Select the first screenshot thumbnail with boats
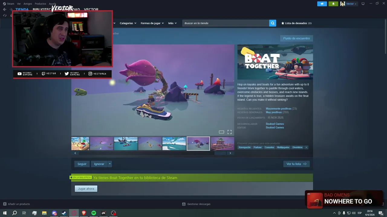Viewport: 387px width, 217px height. (x=80, y=143)
